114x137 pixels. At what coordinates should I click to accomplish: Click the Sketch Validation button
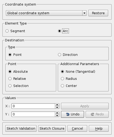[x=21, y=129]
